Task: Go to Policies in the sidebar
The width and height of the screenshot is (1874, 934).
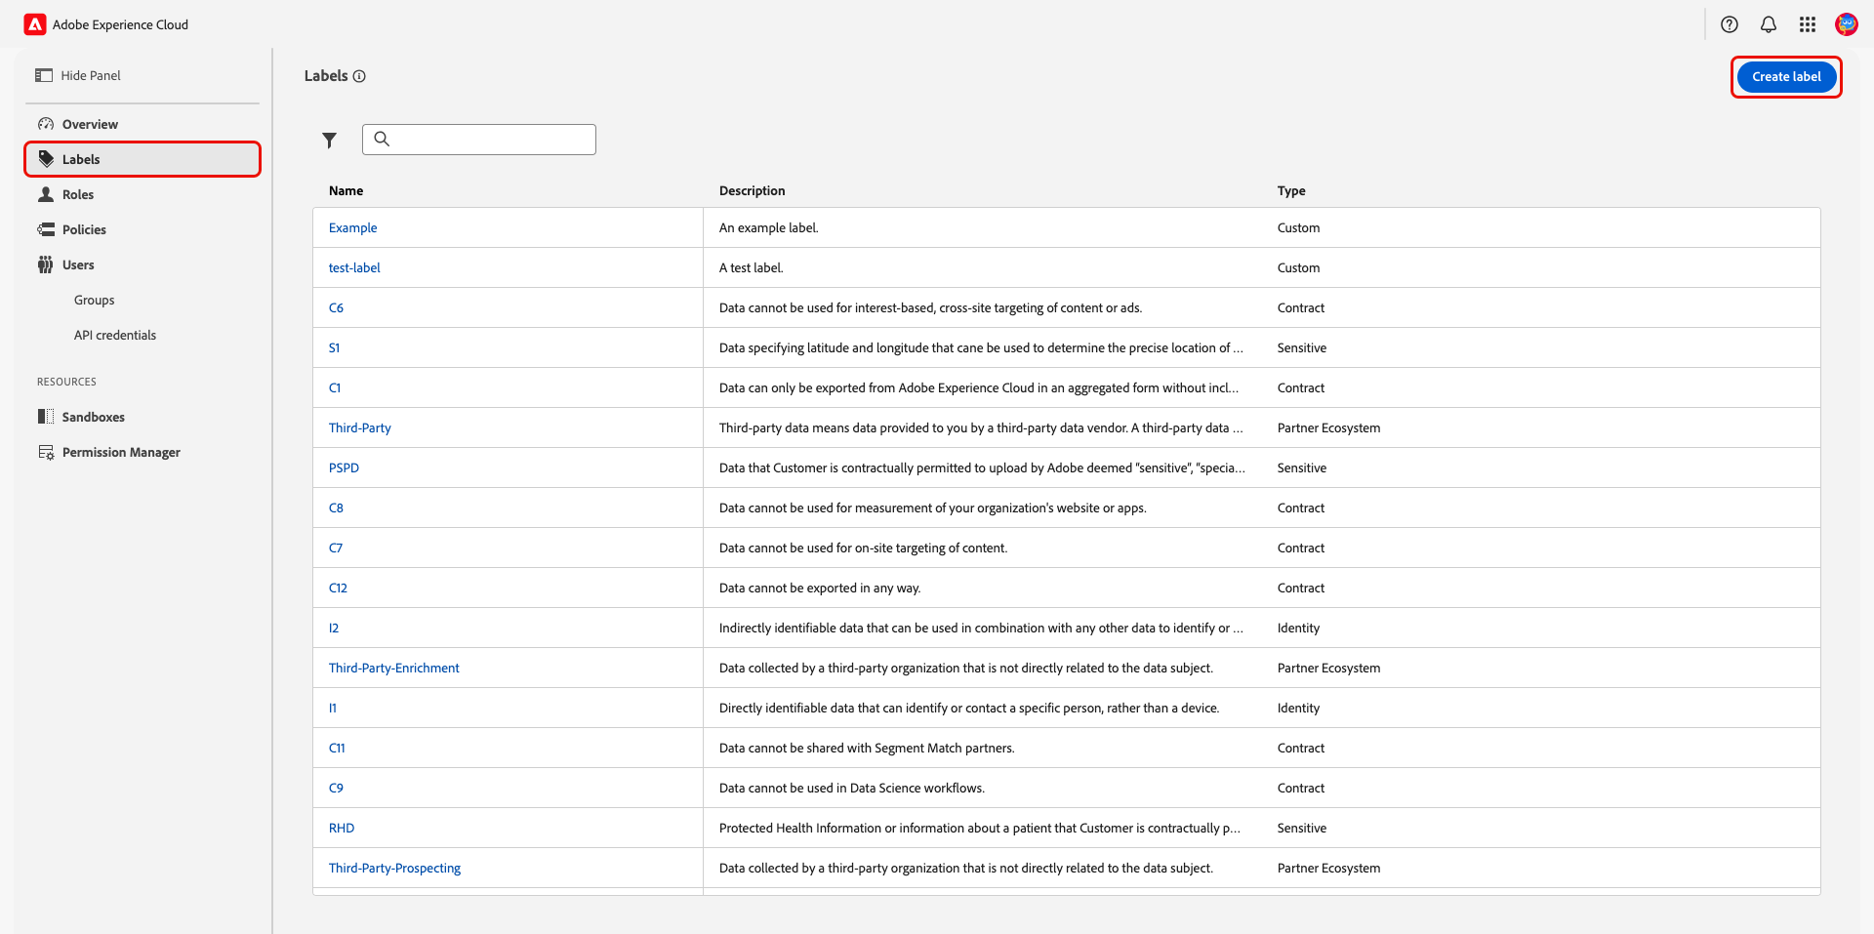Action: (84, 229)
